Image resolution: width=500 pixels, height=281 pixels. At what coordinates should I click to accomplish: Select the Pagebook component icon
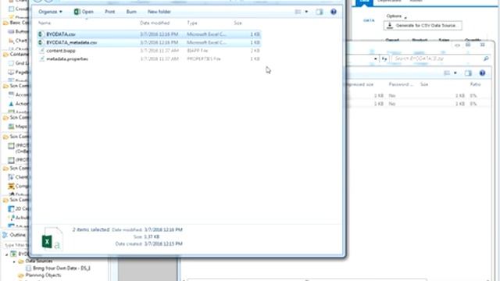12,73
